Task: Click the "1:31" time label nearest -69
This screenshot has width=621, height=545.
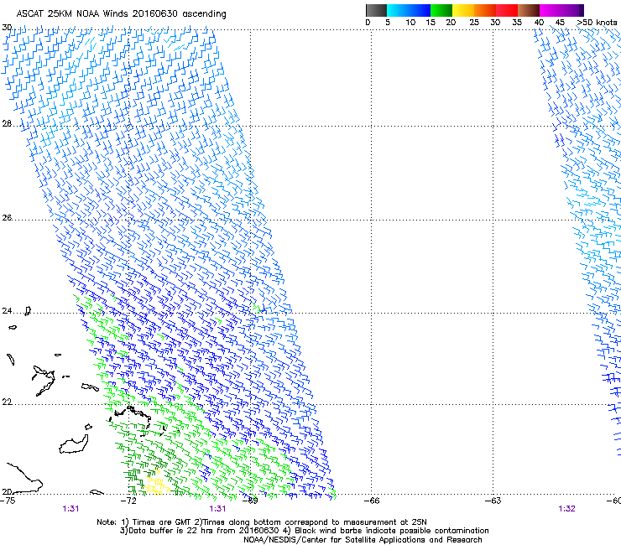Action: pyautogui.click(x=217, y=509)
